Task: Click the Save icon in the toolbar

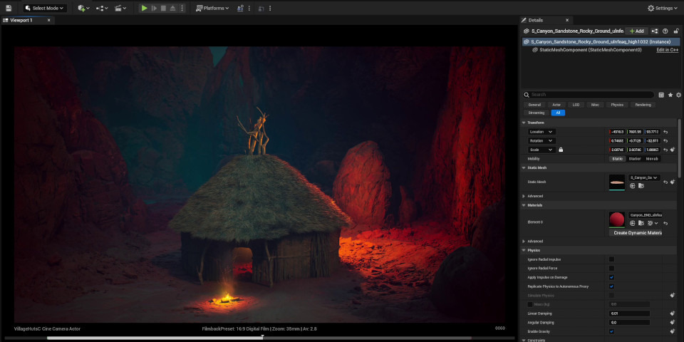Action: click(x=9, y=9)
